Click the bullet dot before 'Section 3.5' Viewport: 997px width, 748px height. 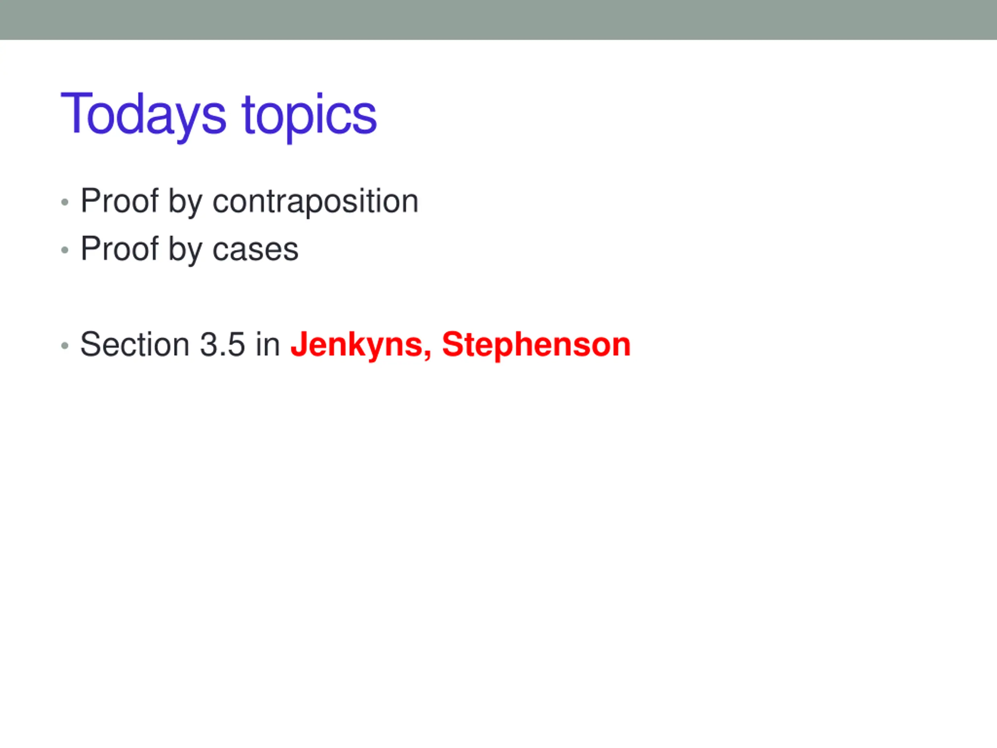[x=65, y=346]
